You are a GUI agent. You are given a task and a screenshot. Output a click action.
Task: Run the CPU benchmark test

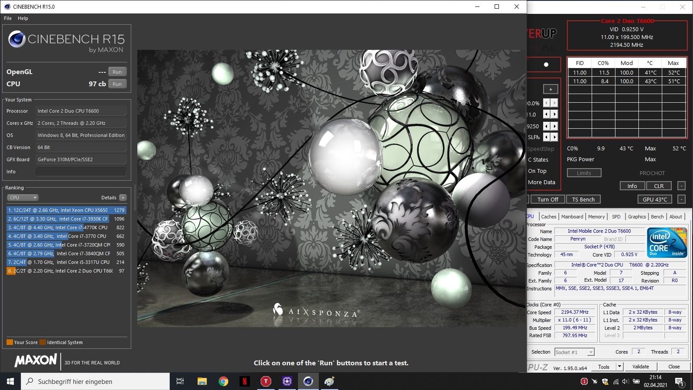coord(117,84)
